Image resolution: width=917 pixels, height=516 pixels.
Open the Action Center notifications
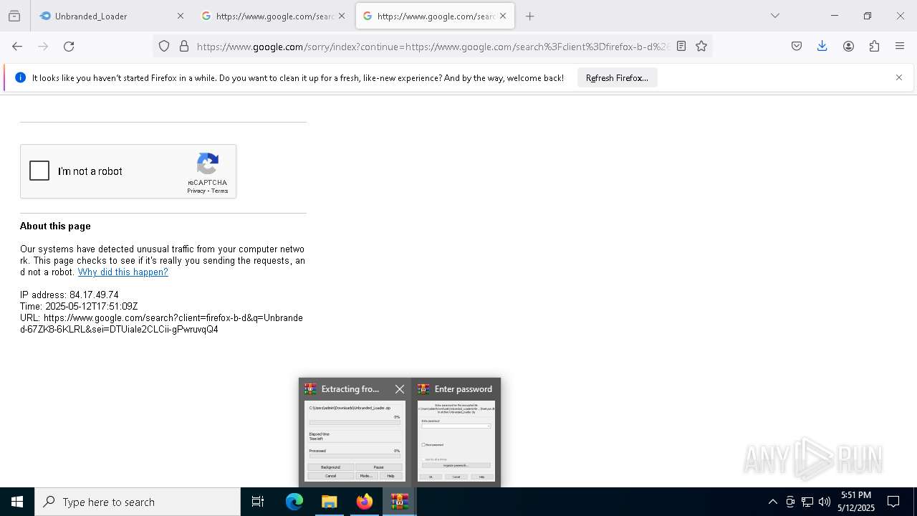tap(893, 502)
